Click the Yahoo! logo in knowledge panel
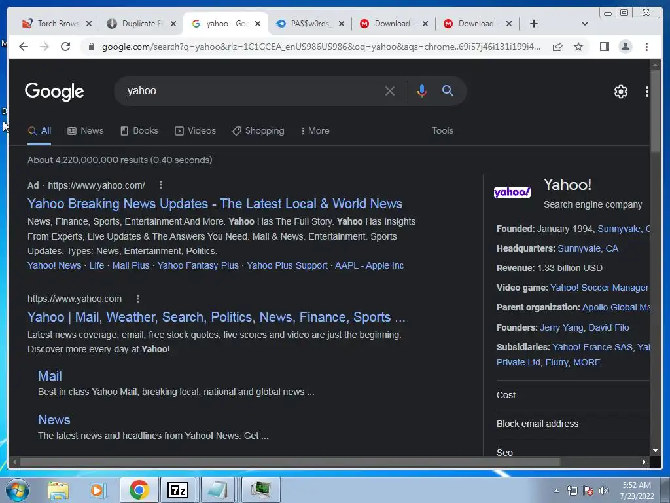The height and width of the screenshot is (503, 670). click(512, 192)
